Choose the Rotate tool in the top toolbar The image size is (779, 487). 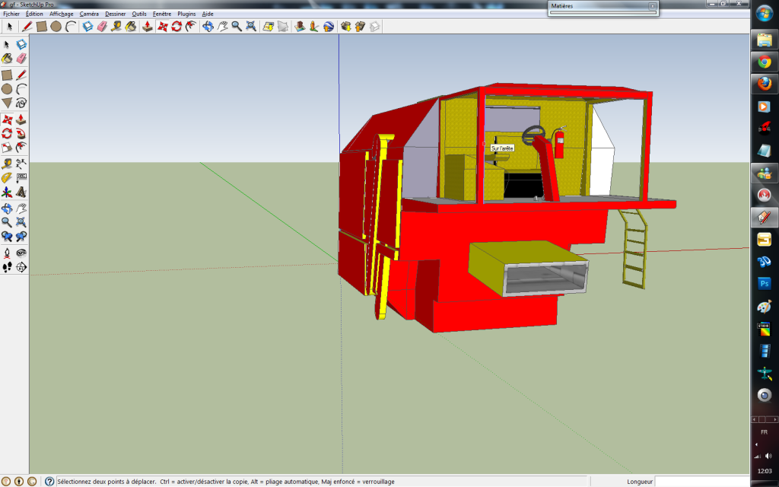(x=176, y=27)
